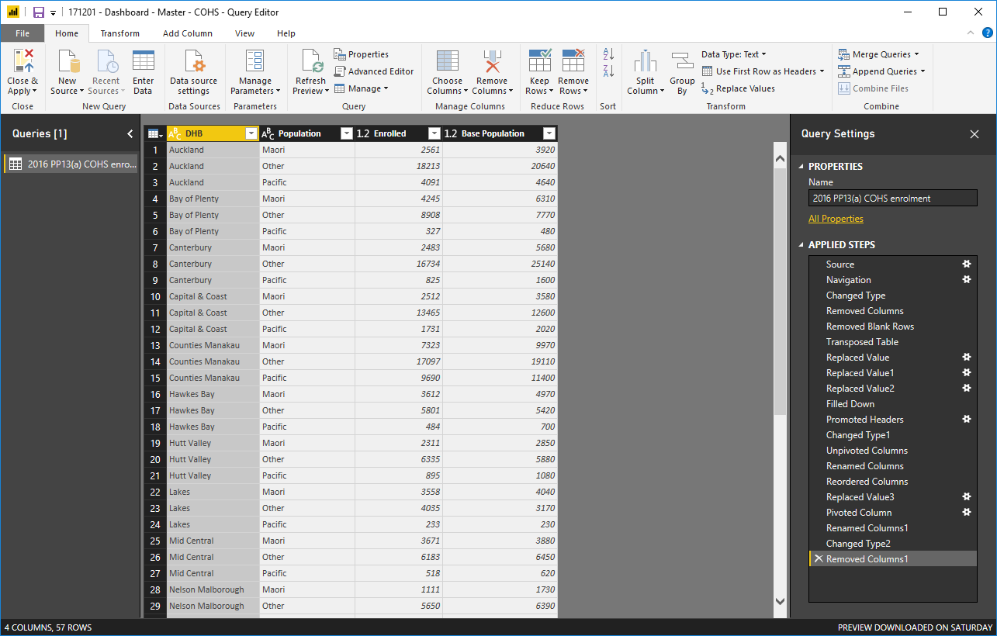Click the Remove Rows icon
Screen dimensions: 997x636
point(573,61)
